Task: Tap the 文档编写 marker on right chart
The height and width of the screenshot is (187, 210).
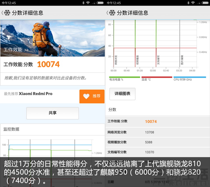Action: 158,60
